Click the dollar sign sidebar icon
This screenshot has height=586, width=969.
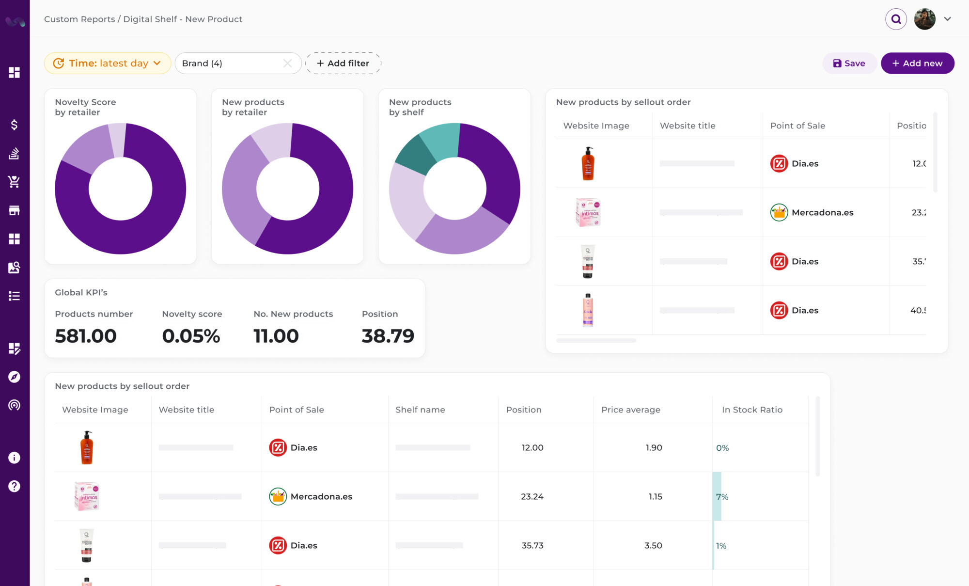click(x=14, y=126)
